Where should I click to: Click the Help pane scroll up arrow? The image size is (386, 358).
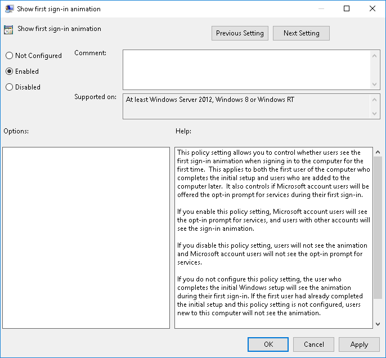tap(378, 153)
